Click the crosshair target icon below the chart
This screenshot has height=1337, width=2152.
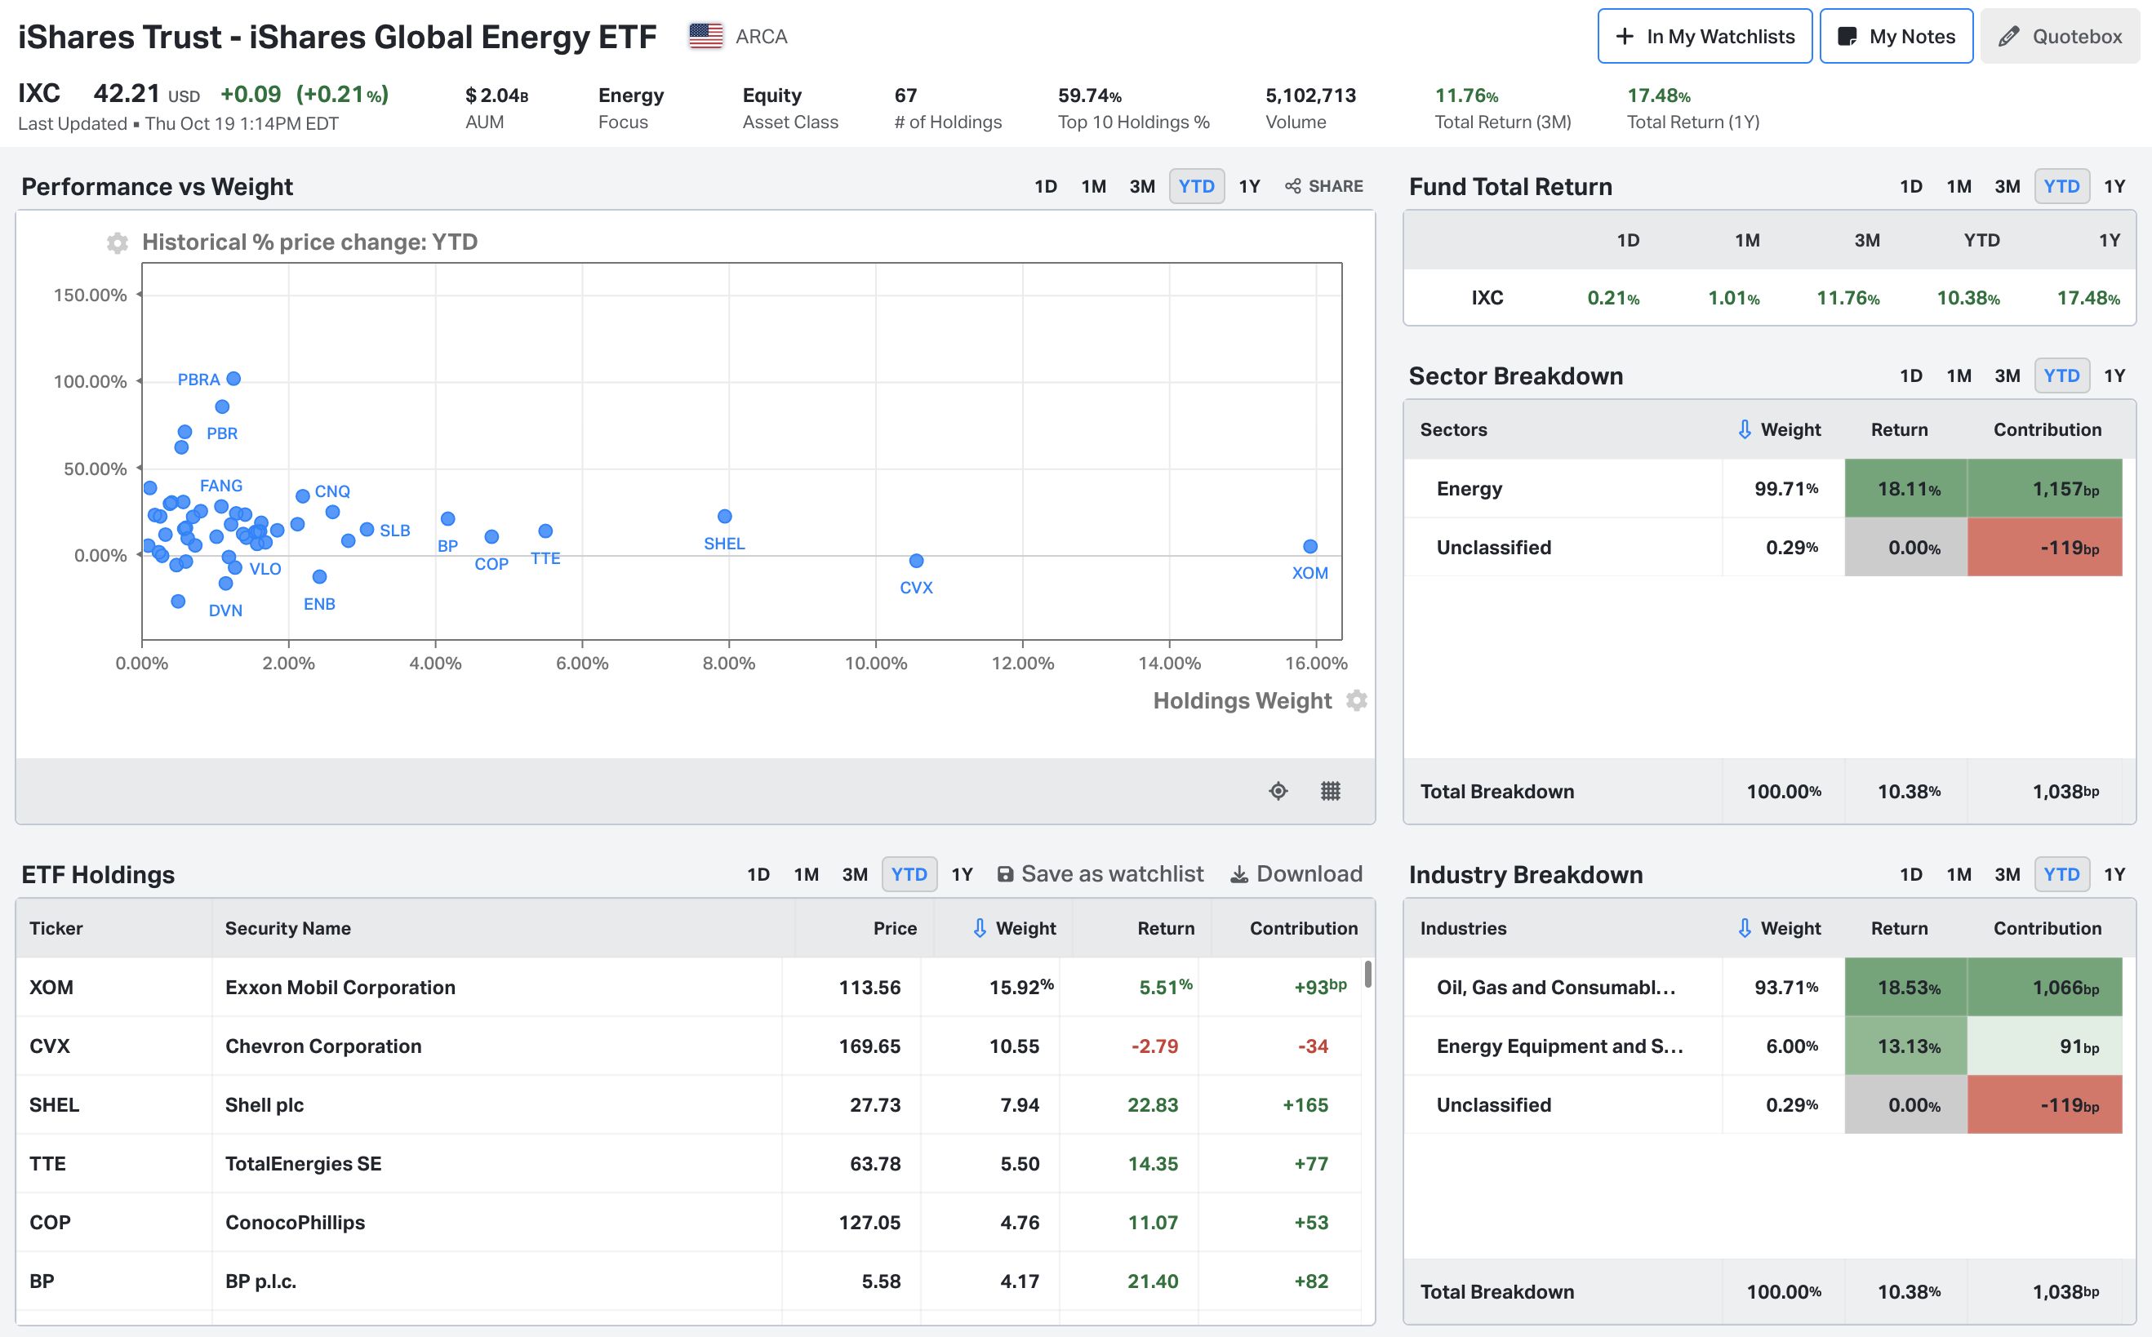coord(1278,790)
